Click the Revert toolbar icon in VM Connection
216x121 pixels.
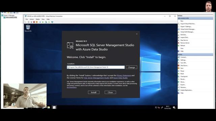[x=49, y=22]
